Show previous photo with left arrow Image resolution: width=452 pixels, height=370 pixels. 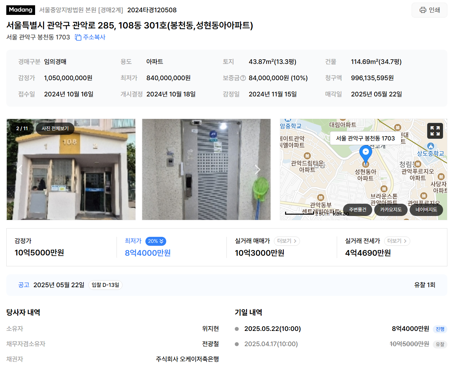click(x=20, y=170)
